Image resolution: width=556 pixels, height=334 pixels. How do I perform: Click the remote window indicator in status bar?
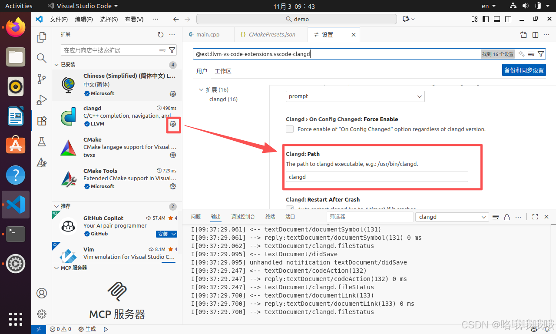tap(39, 329)
